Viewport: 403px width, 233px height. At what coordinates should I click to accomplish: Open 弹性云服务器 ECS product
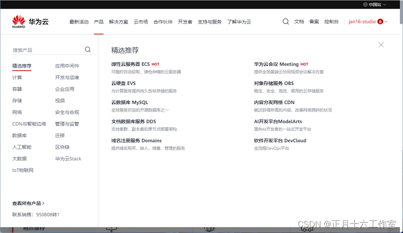[x=130, y=64]
